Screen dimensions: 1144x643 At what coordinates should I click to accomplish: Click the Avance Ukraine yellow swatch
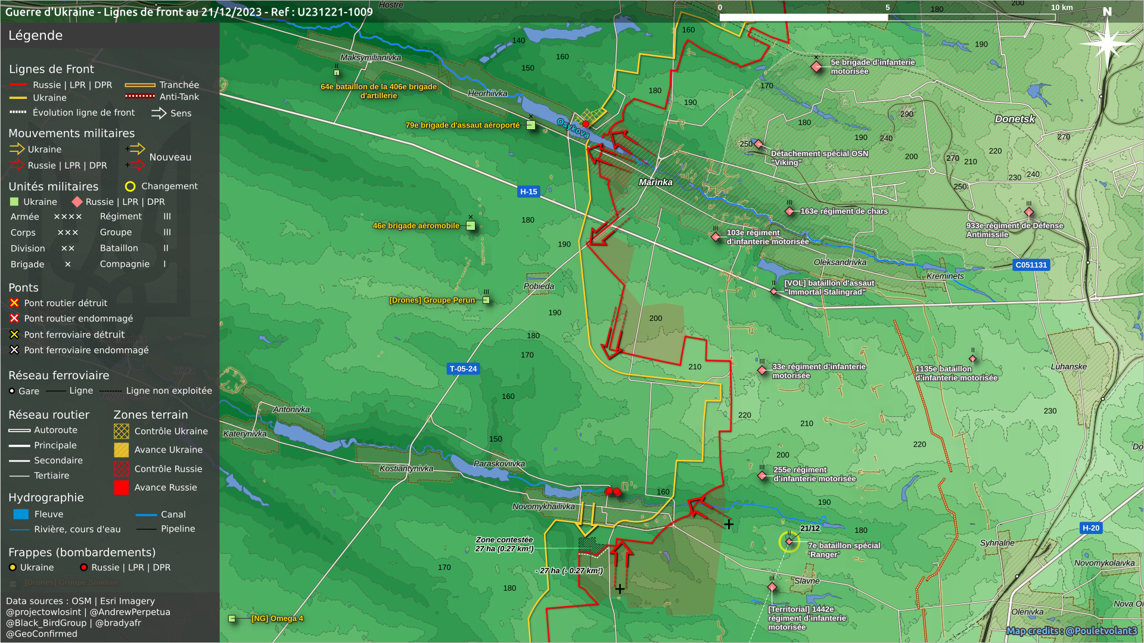[122, 450]
